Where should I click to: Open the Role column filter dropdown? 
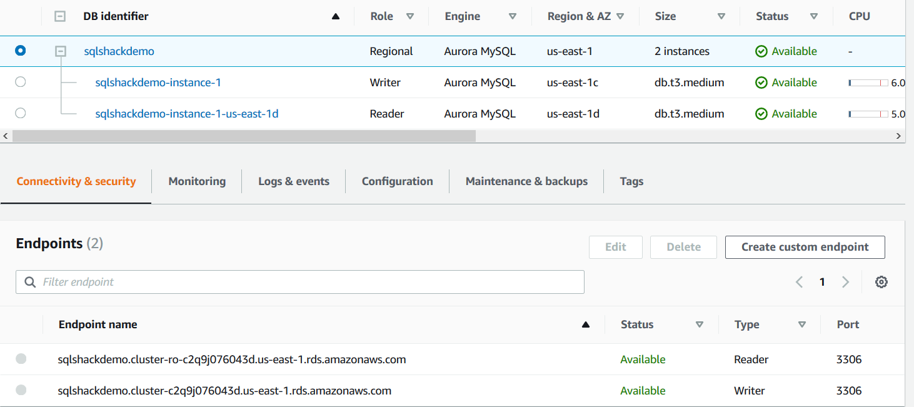pyautogui.click(x=410, y=17)
